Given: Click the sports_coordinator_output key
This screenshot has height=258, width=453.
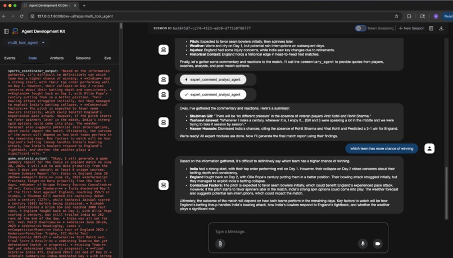Looking at the screenshot, I should [x=34, y=71].
